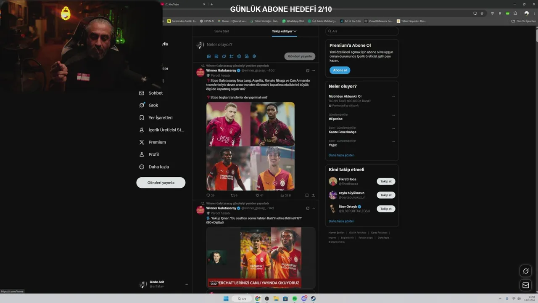This screenshot has height=303, width=538.
Task: Open the OPEN AI bookmark
Action: (x=207, y=21)
